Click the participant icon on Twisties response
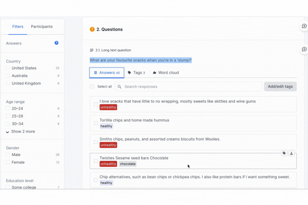This screenshot has height=205, width=308. pos(291,153)
